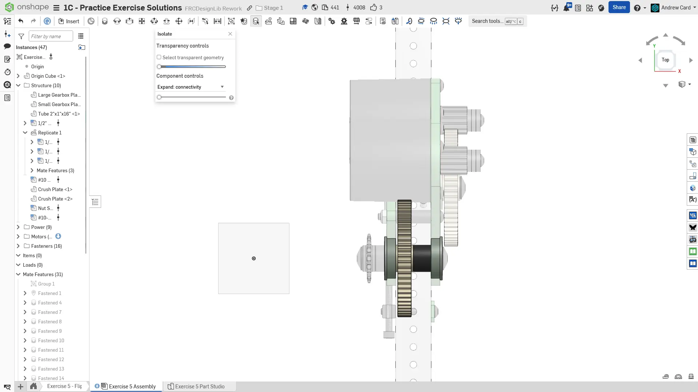Open the help question mark menu
The height and width of the screenshot is (392, 698).
pyautogui.click(x=637, y=8)
